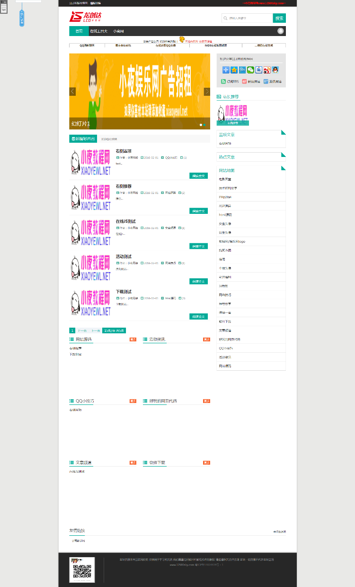Open PHP源码 in the 网站地图 list

pos(225,197)
